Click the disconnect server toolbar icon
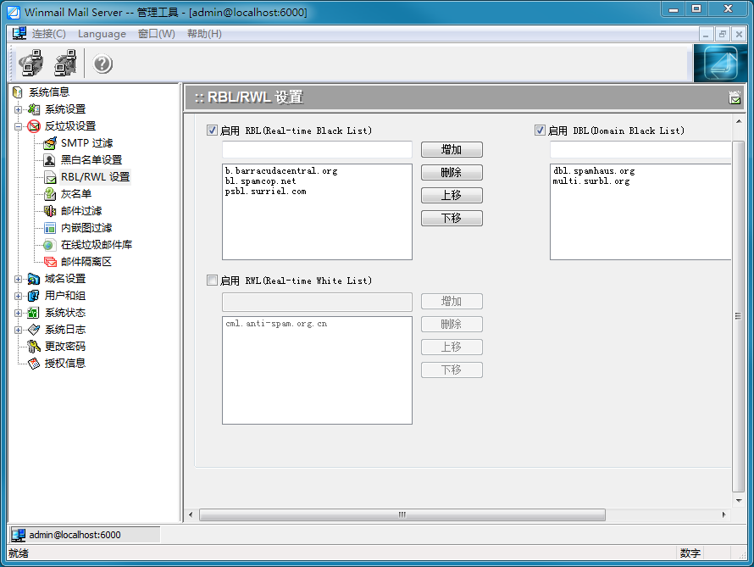This screenshot has width=754, height=567. [x=65, y=64]
